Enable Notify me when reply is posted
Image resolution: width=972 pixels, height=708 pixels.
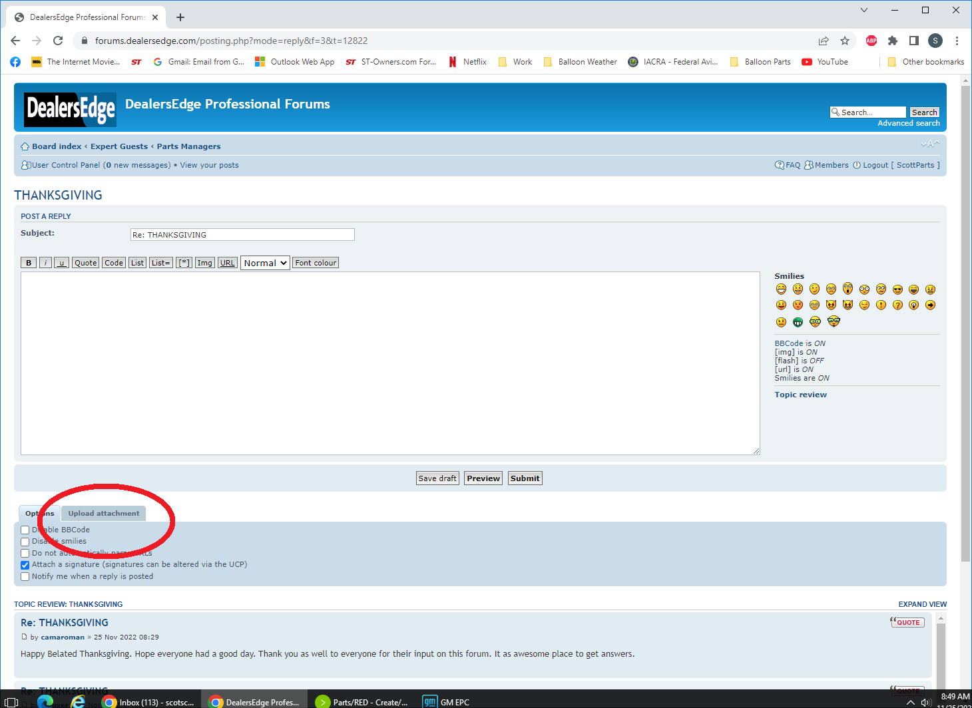[25, 577]
